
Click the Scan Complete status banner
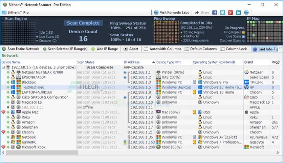click(x=83, y=23)
